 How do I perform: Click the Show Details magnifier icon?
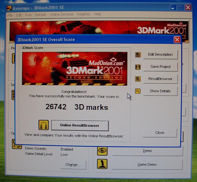(138, 91)
